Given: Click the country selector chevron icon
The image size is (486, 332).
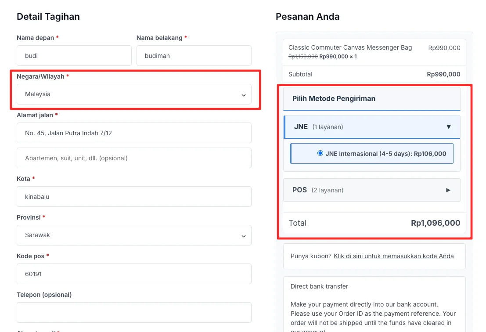Looking at the screenshot, I should click(x=243, y=95).
